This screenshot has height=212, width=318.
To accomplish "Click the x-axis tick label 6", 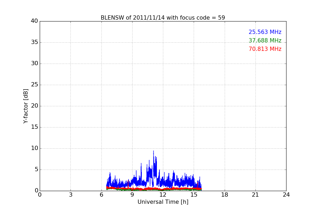I will click(101, 195).
